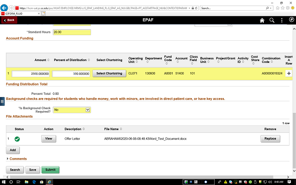The height and width of the screenshot is (185, 296).
Task: Click the red Back button
Action: click(x=9, y=20)
